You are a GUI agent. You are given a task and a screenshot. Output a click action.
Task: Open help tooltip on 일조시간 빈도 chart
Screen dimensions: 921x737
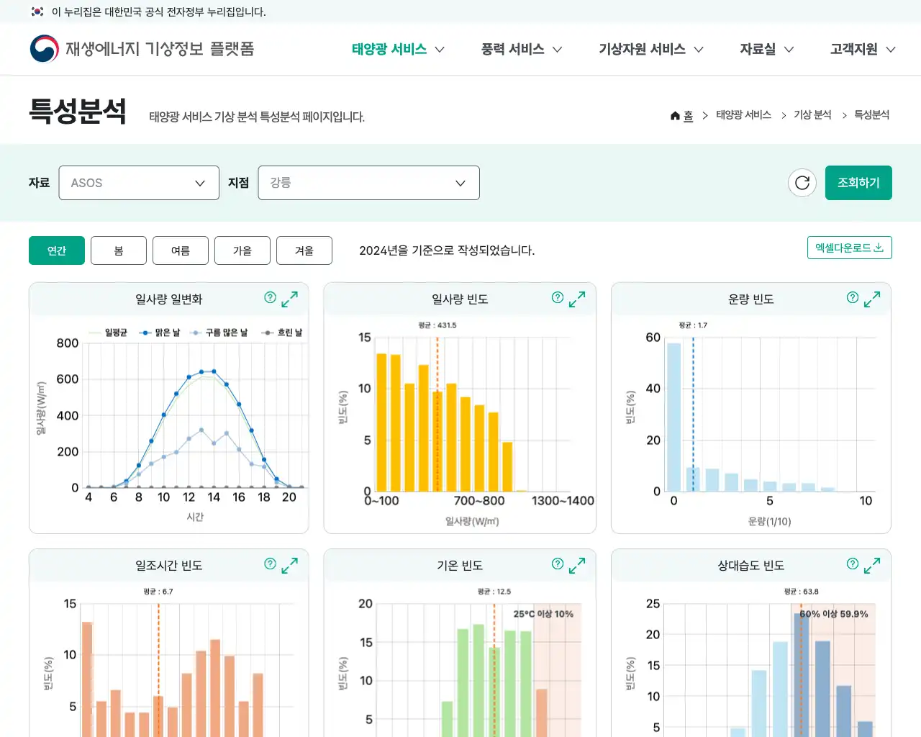270,564
